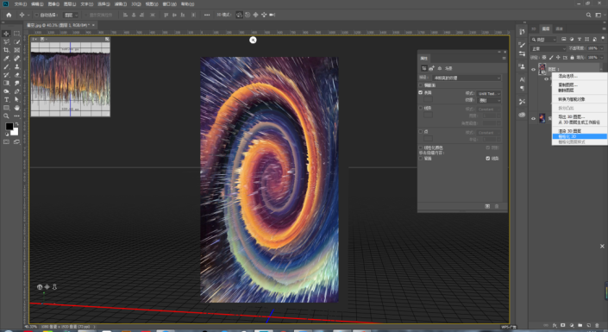Select the History Brush tool
This screenshot has height=332, width=608.
[x=6, y=75]
